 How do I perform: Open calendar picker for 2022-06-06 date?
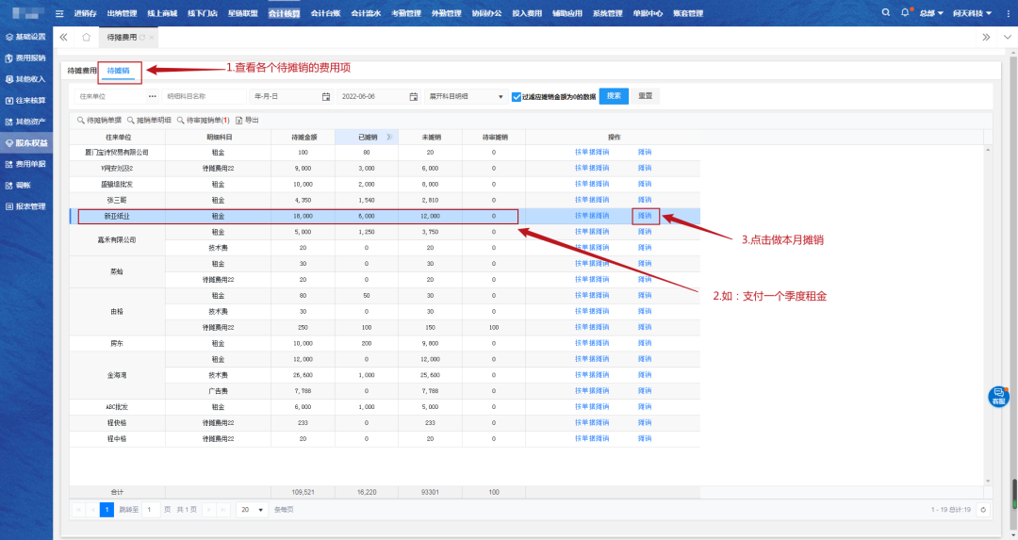click(413, 96)
